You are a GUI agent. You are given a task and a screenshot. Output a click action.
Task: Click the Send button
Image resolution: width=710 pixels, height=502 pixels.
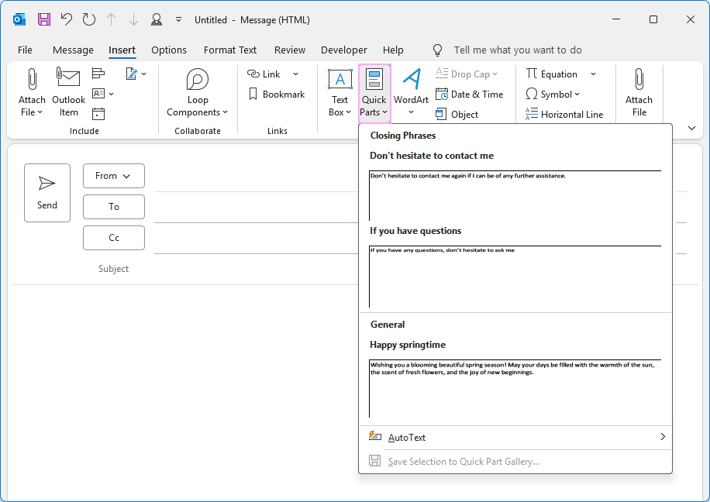coord(47,193)
